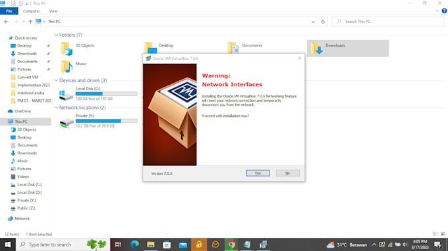Collapse the Devices and drives group
This screenshot has height=251, width=448.
pos(56,80)
